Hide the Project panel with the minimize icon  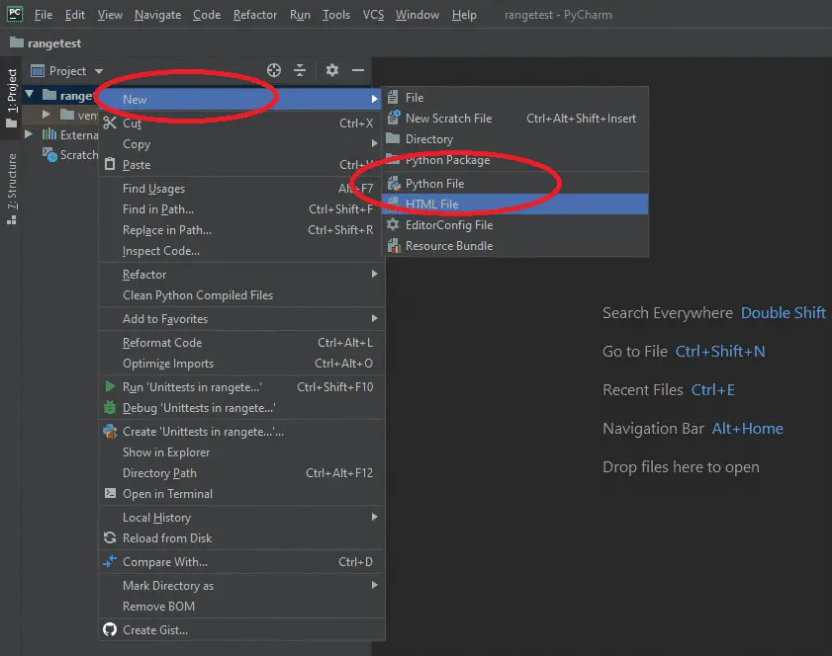pos(357,70)
